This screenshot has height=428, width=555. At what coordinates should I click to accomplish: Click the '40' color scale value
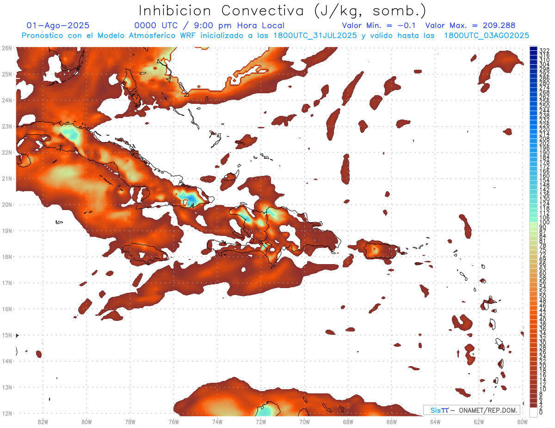[x=543, y=319]
